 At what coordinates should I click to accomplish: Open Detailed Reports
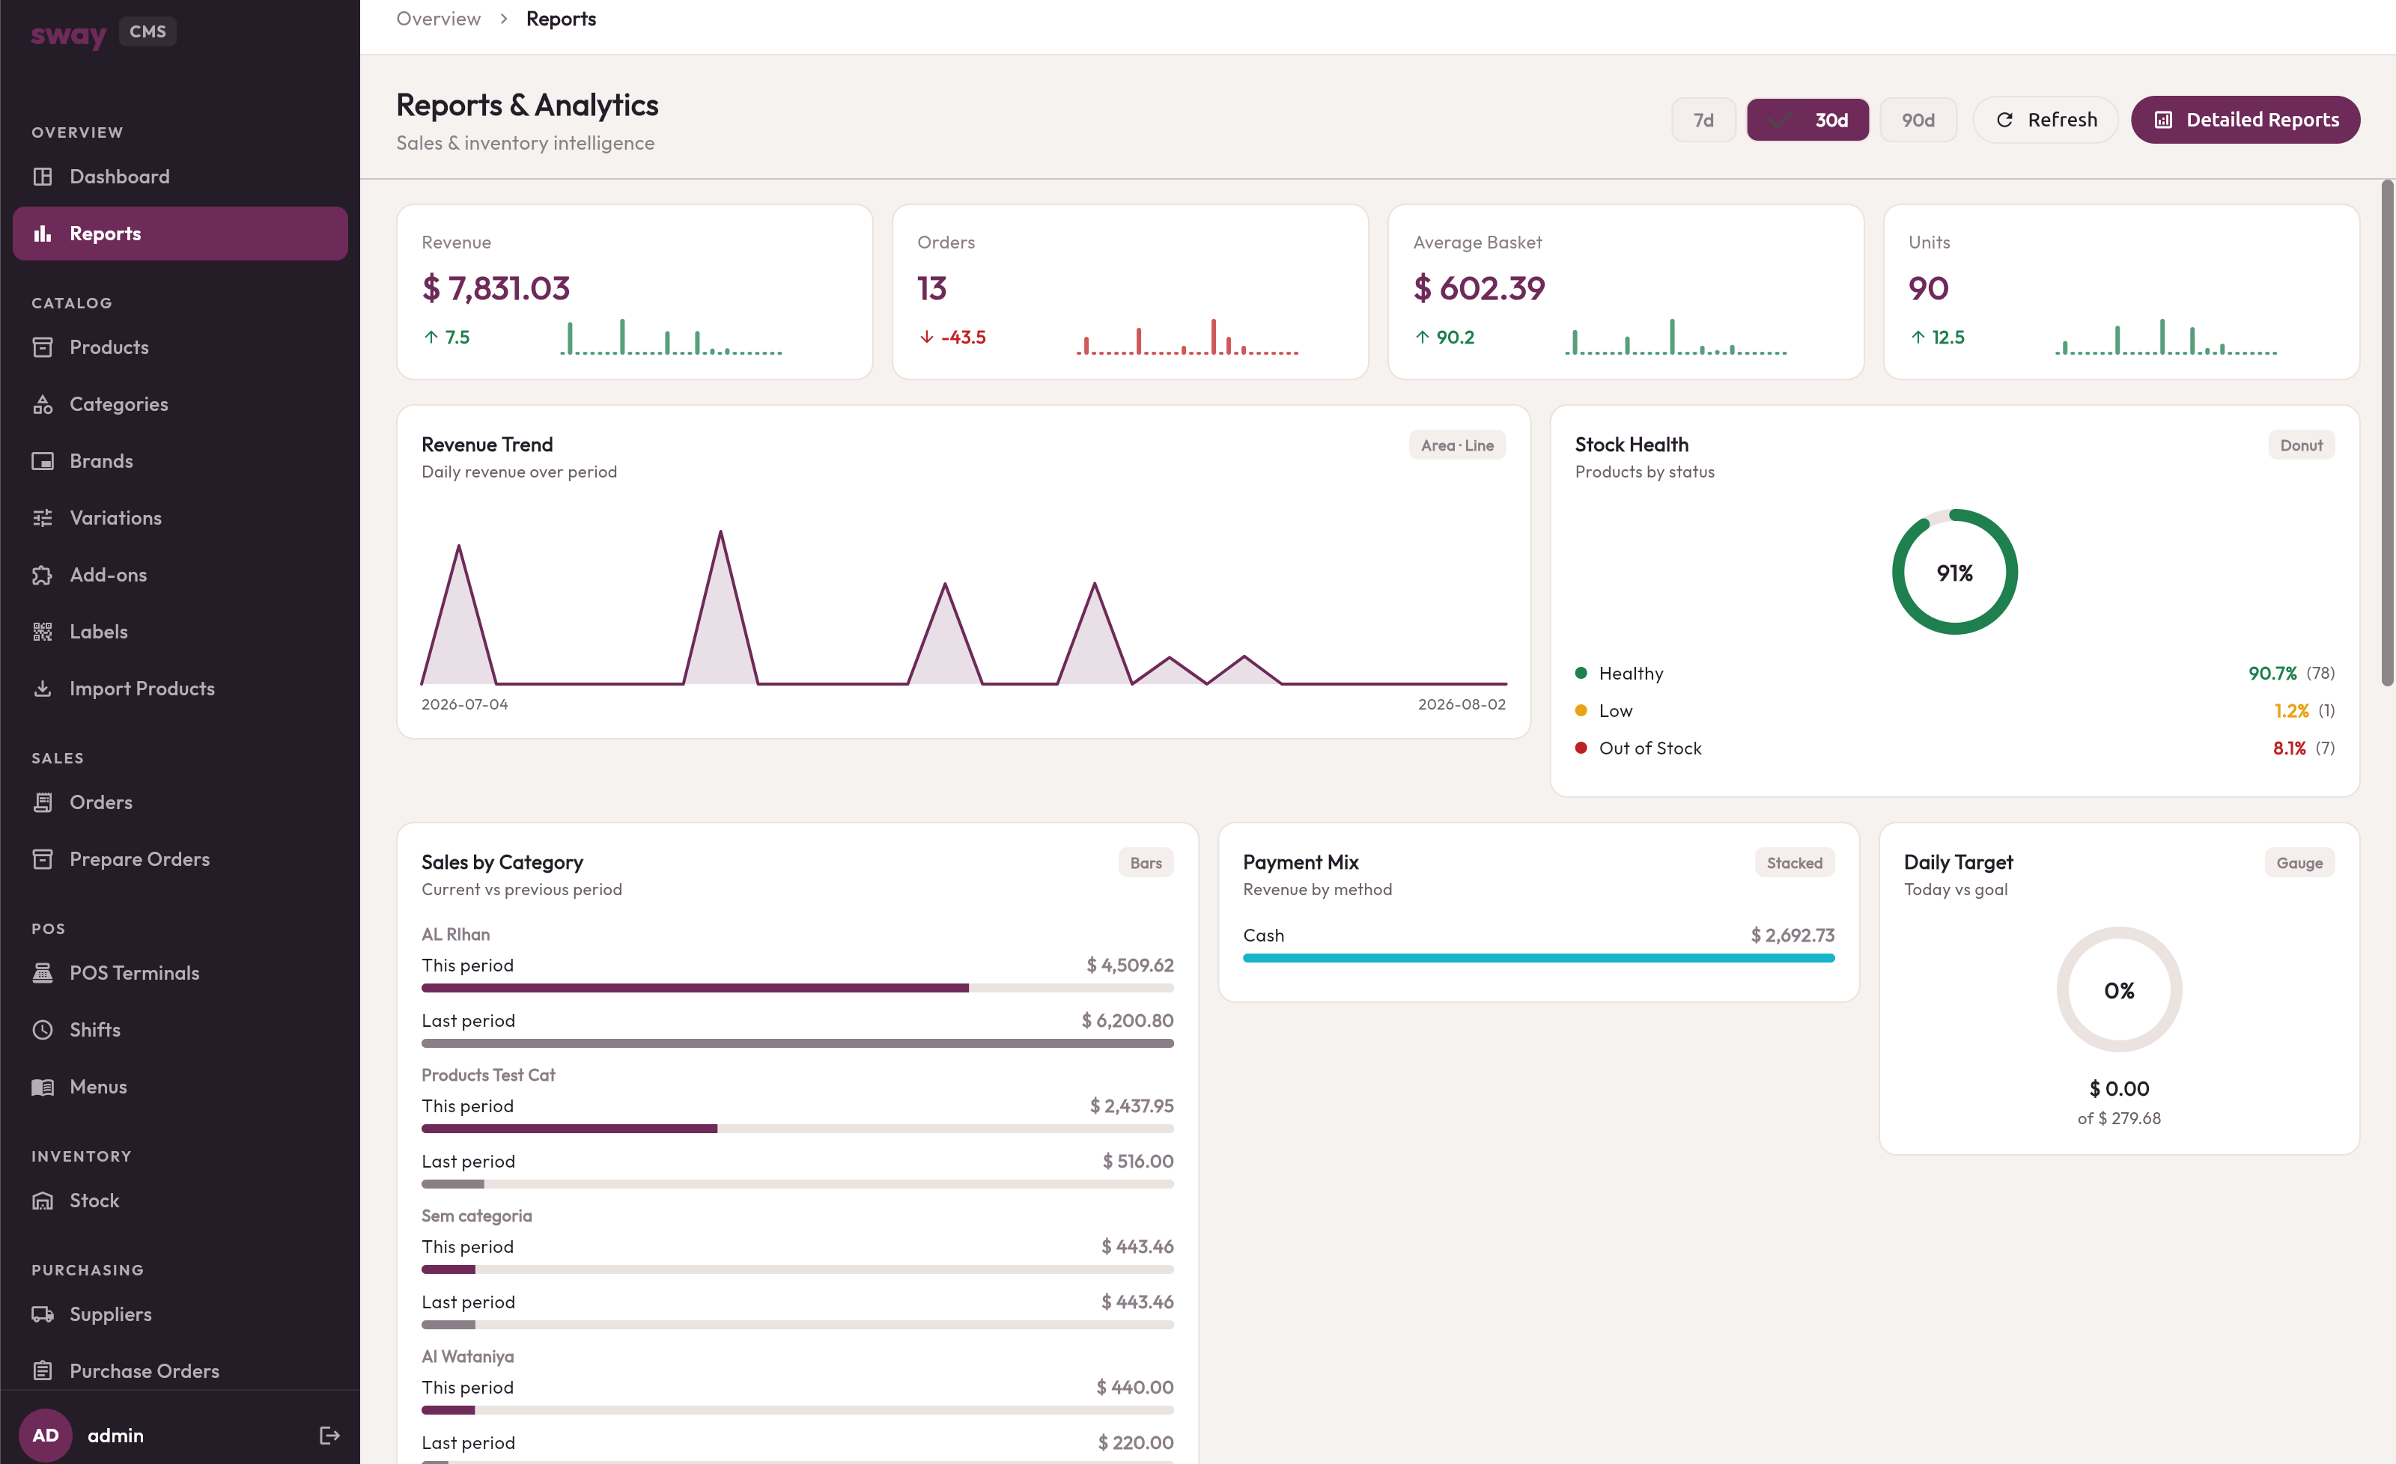[2246, 120]
